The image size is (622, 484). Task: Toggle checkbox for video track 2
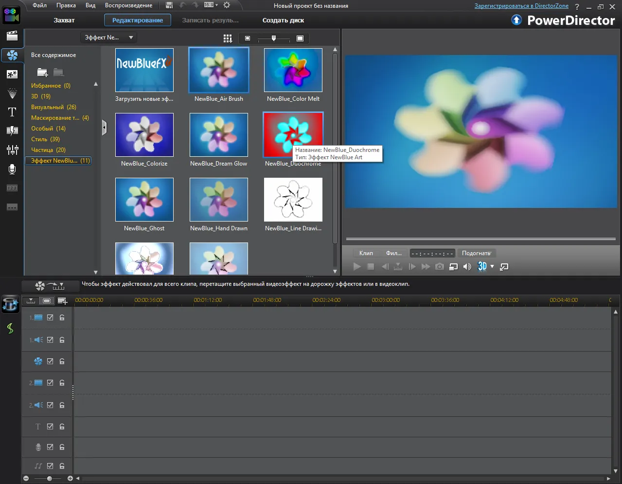pos(50,383)
